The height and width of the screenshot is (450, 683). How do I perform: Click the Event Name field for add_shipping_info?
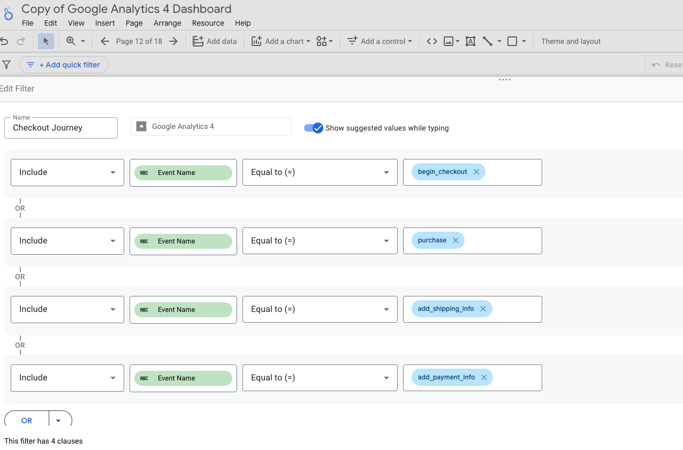pos(183,309)
